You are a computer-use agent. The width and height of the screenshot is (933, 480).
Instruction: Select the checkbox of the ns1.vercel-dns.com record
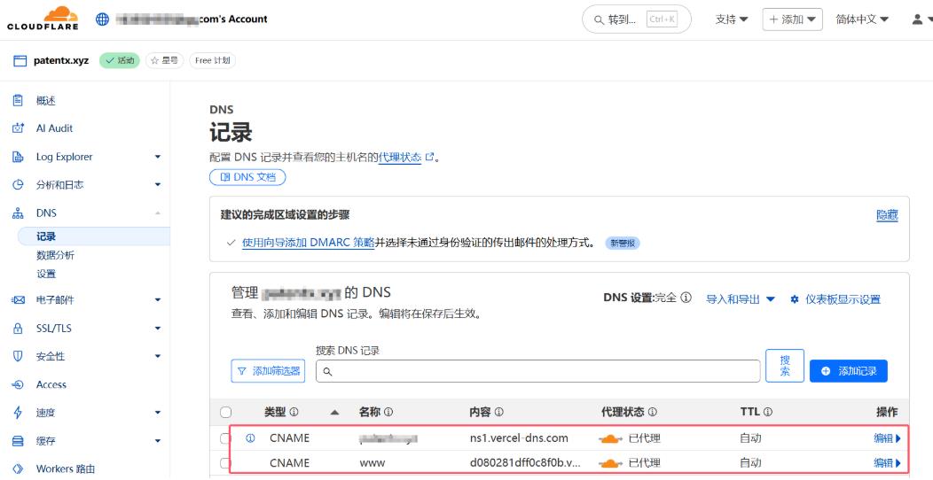tap(225, 438)
